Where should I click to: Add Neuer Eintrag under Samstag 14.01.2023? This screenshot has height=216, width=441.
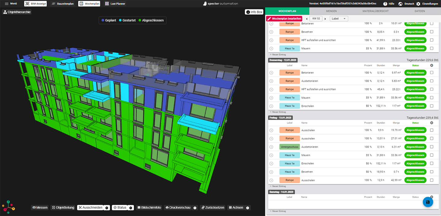pos(278,211)
